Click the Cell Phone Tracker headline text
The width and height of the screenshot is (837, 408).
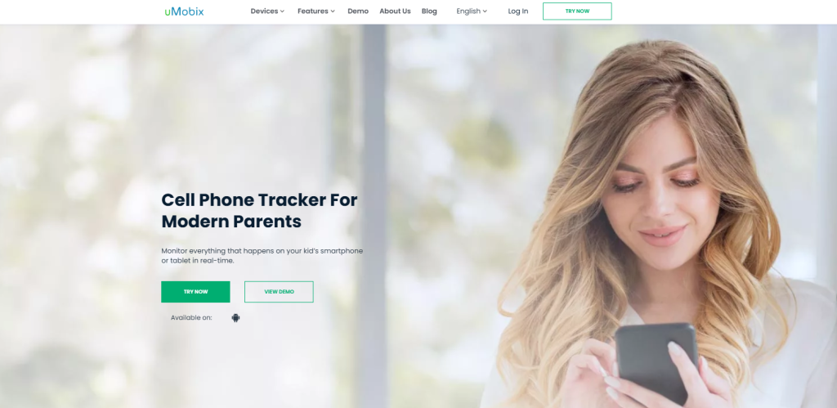(259, 210)
